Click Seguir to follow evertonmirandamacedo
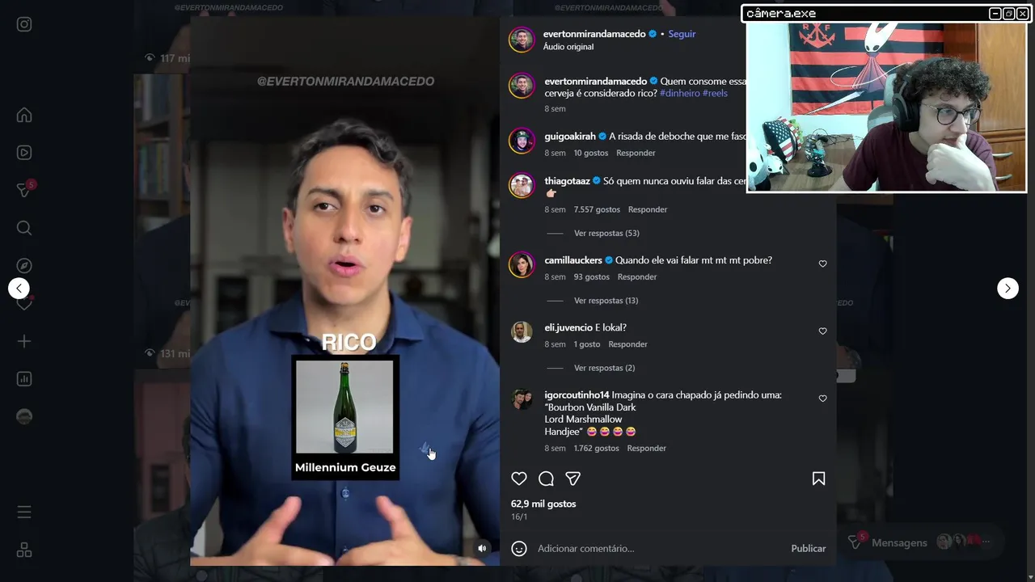 [682, 34]
